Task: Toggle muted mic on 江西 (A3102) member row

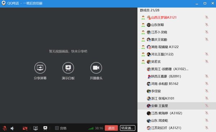Action: click(207, 113)
